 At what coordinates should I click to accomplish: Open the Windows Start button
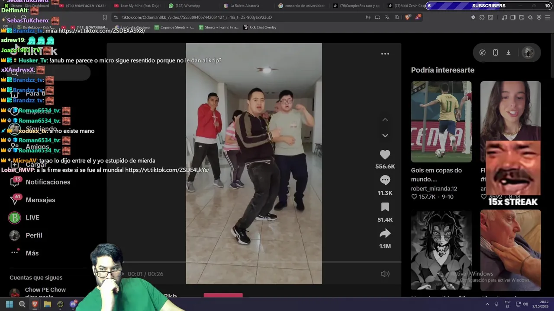9,304
